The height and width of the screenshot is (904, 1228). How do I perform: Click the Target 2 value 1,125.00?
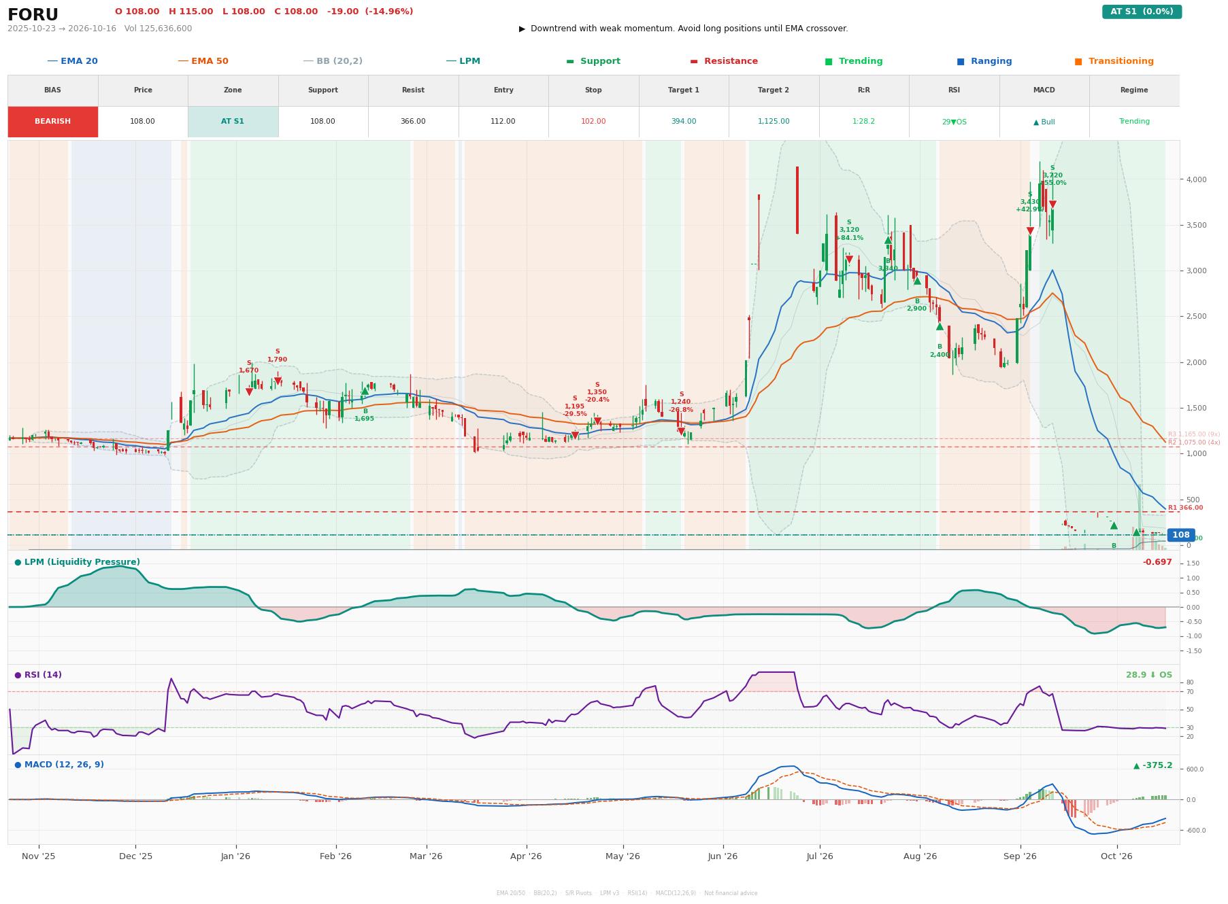774,122
